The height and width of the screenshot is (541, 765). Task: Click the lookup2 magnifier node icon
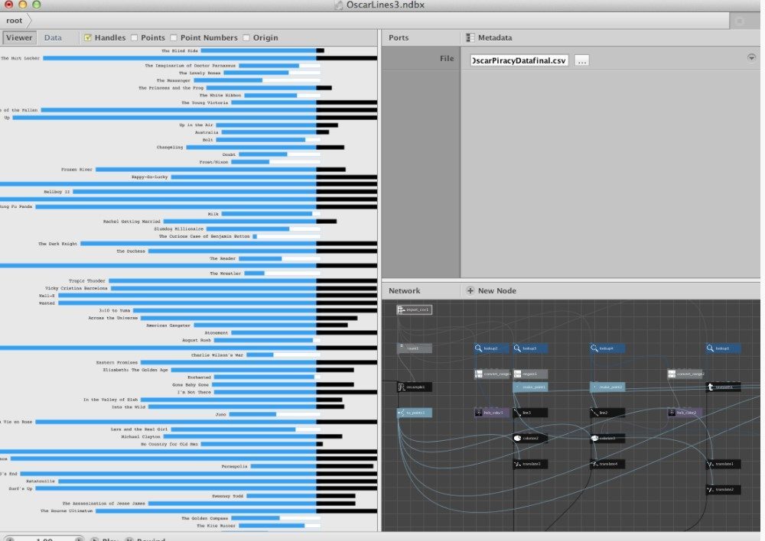point(477,348)
